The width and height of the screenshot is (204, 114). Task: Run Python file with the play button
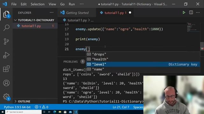pyautogui.click(x=184, y=13)
